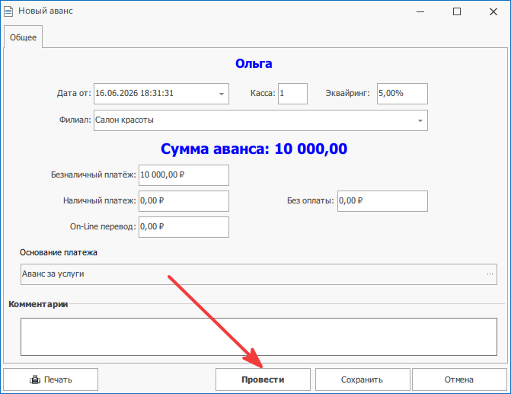Click the Наличный платеж field
The height and width of the screenshot is (394, 511).
pyautogui.click(x=184, y=201)
